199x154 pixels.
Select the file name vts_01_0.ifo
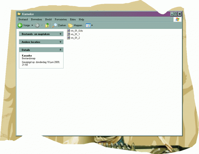pyautogui.click(x=77, y=31)
